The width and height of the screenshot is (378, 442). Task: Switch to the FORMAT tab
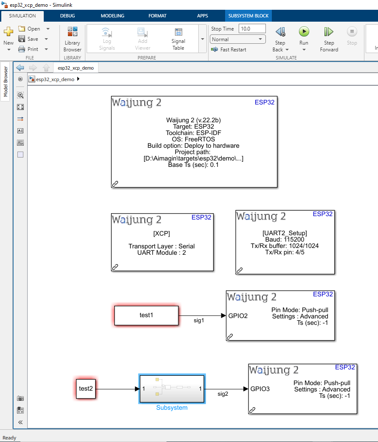click(x=157, y=16)
